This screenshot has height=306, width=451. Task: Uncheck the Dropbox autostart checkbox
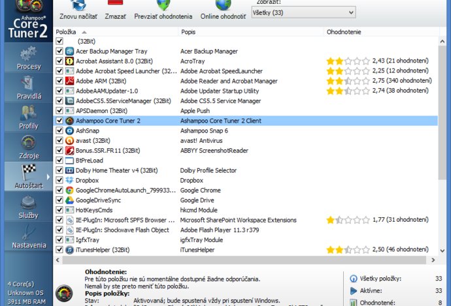click(60, 180)
